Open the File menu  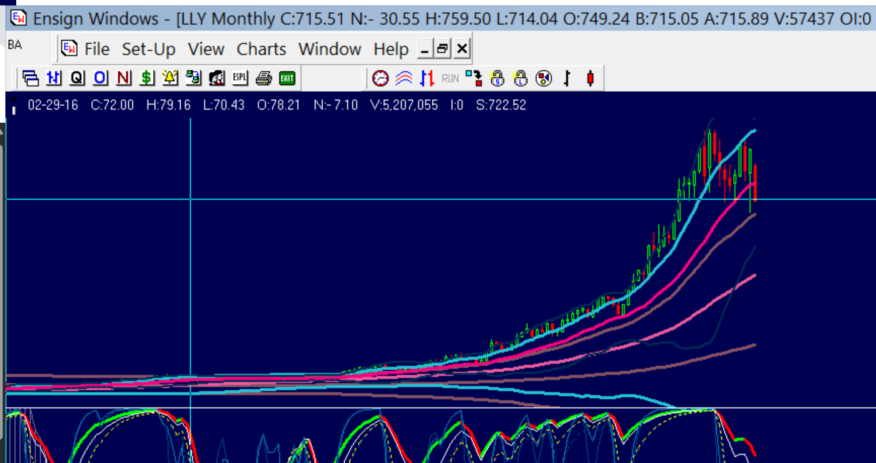pos(97,49)
